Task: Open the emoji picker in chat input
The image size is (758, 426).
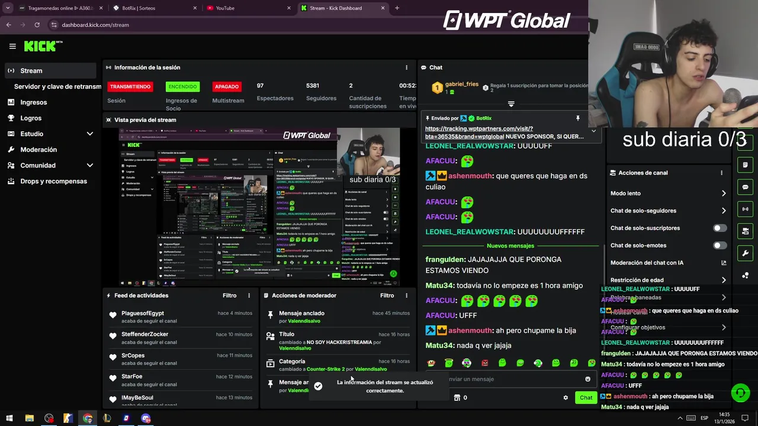Action: click(x=587, y=379)
